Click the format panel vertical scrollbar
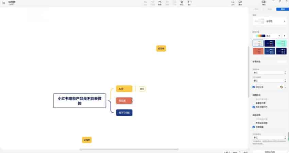This screenshot has height=153, width=289. click(x=249, y=71)
